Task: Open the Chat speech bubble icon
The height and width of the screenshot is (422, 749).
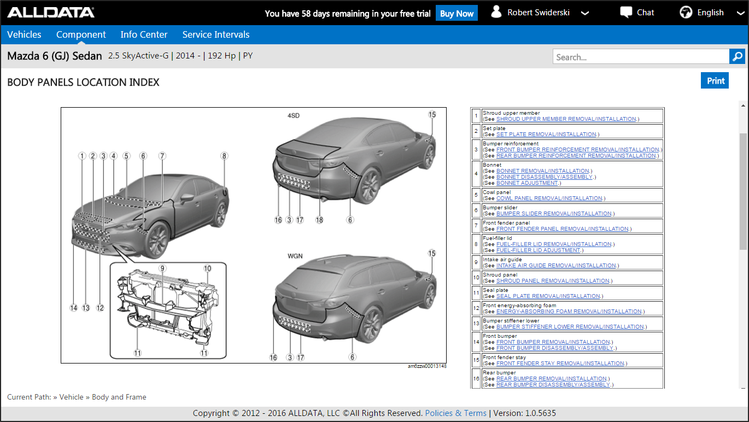Action: (x=626, y=13)
